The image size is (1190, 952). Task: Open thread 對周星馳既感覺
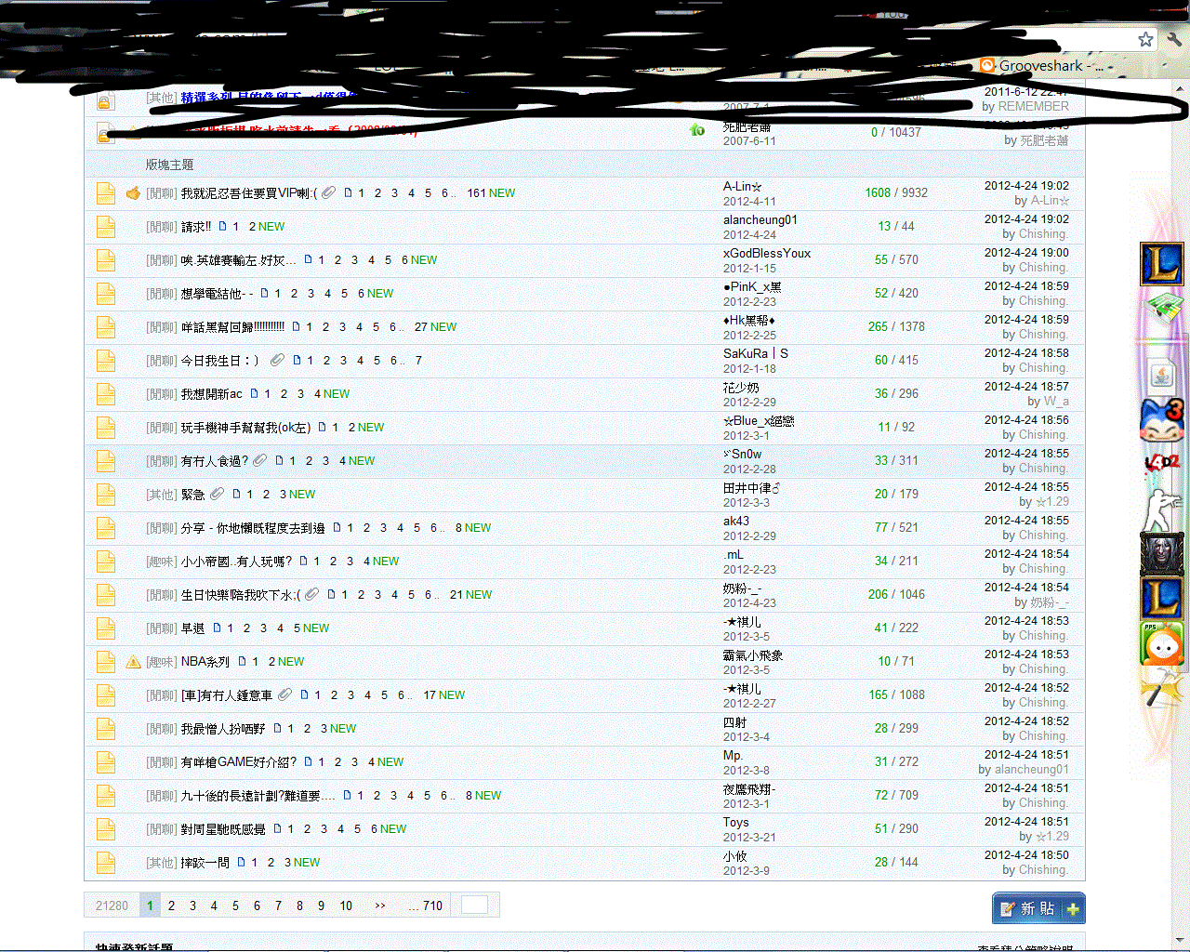point(223,829)
